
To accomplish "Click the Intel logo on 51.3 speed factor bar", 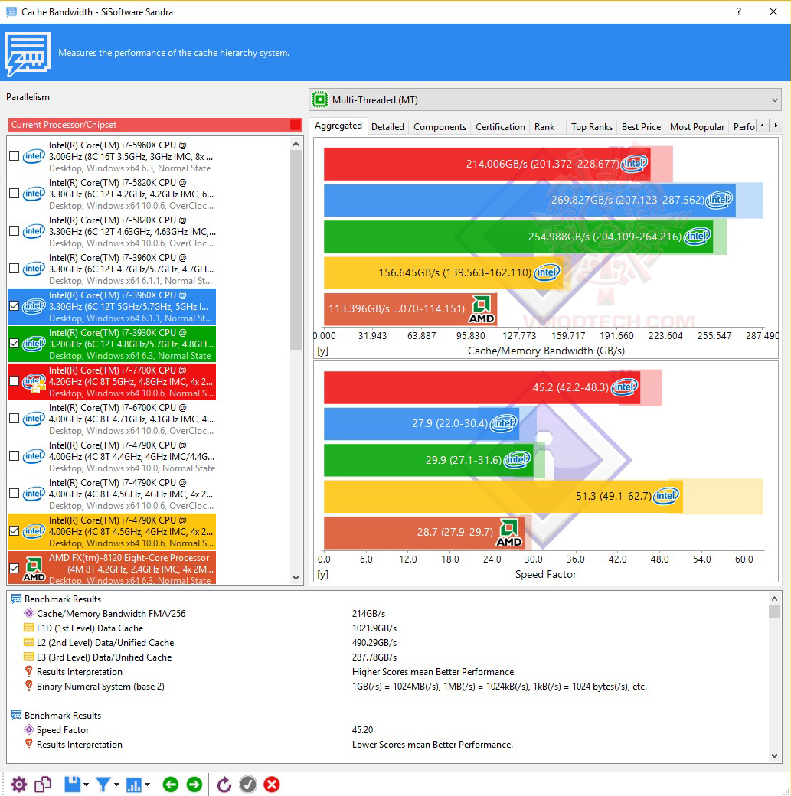I will tap(666, 495).
